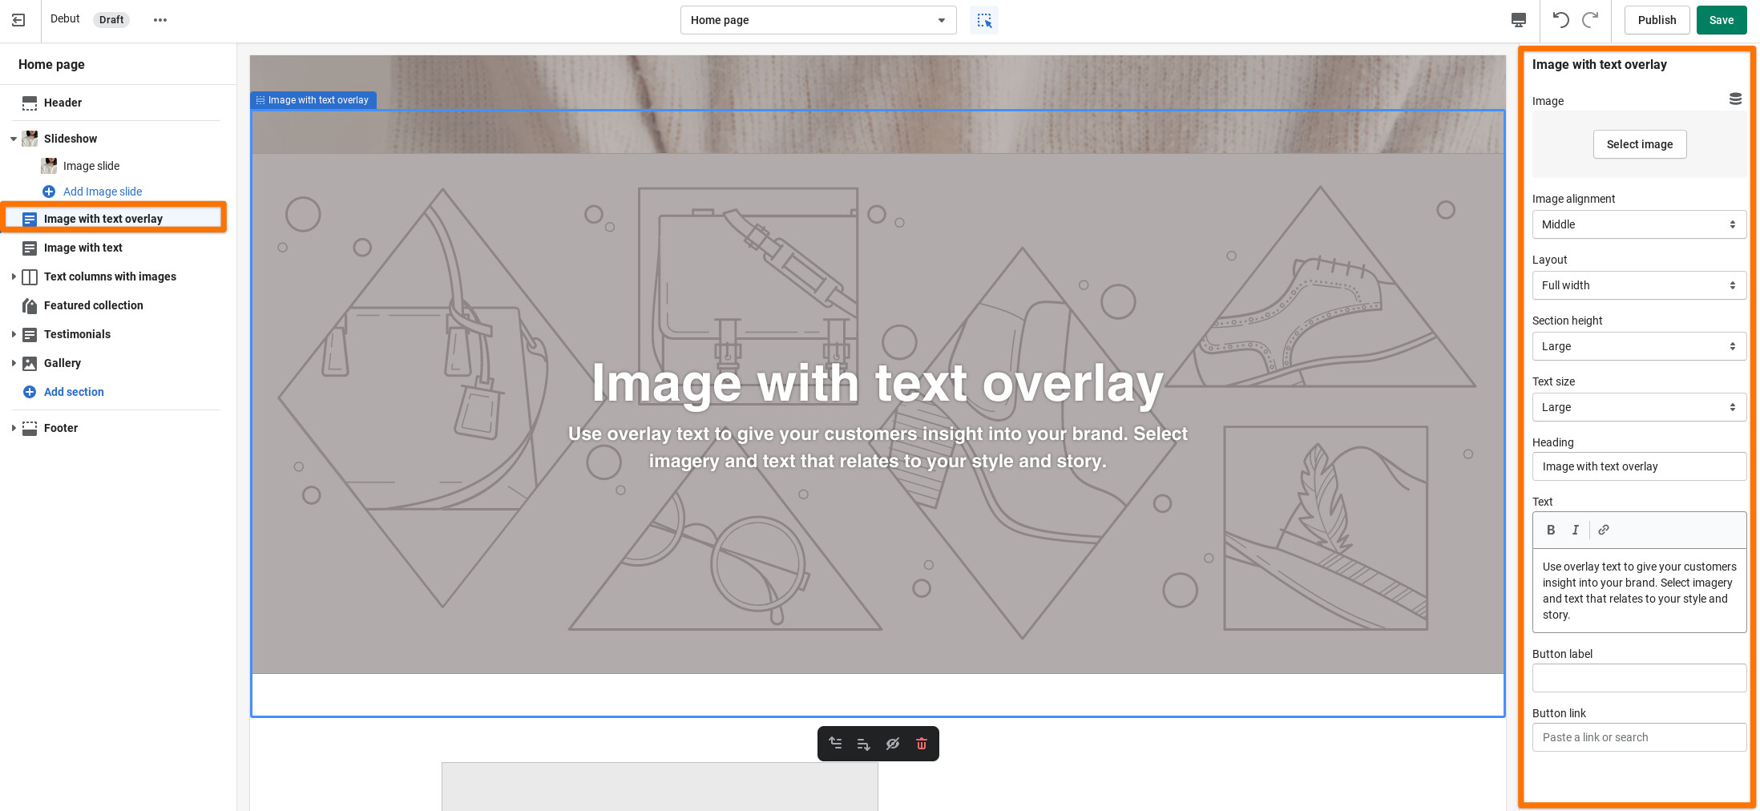Viewport: 1760px width, 811px height.
Task: Click the Select image button
Action: tap(1640, 144)
